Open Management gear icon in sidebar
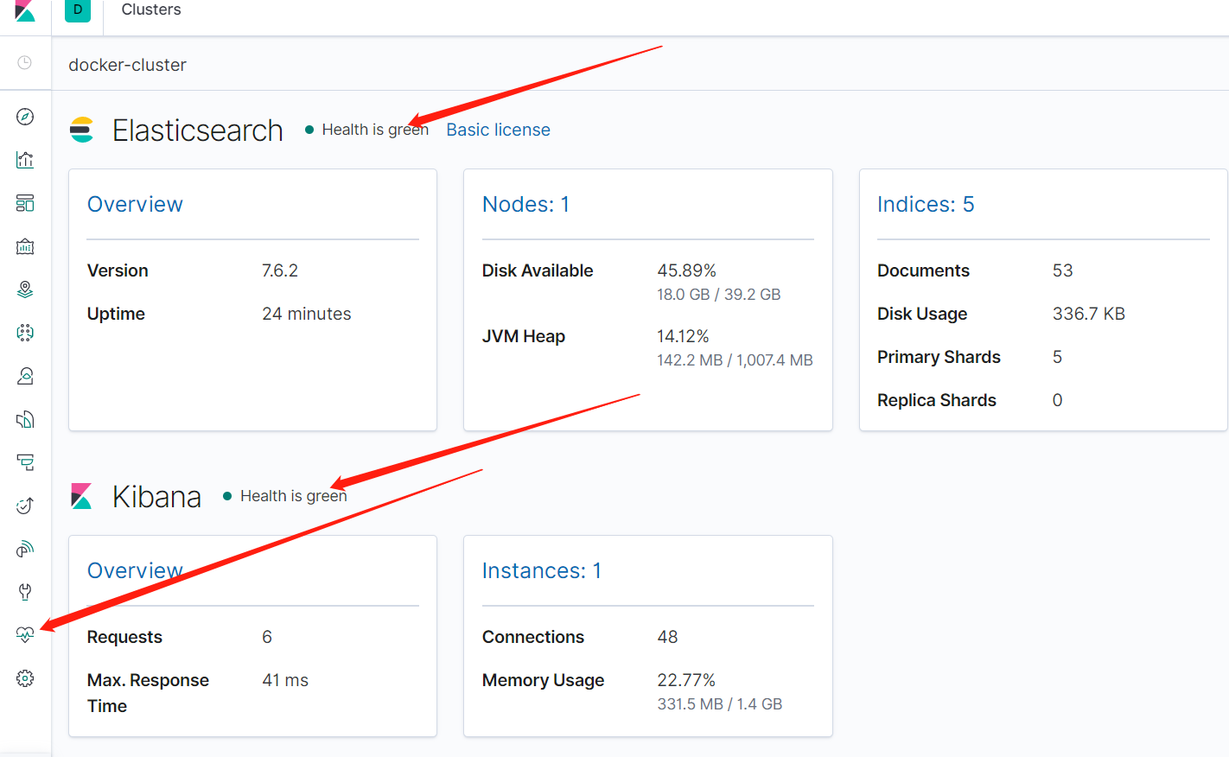Screen dimensions: 1229x757 [x=25, y=678]
